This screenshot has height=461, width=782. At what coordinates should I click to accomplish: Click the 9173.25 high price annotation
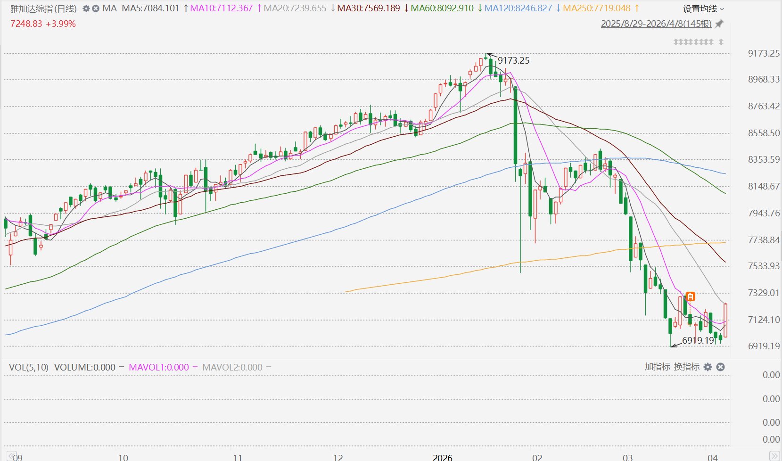[x=513, y=60]
